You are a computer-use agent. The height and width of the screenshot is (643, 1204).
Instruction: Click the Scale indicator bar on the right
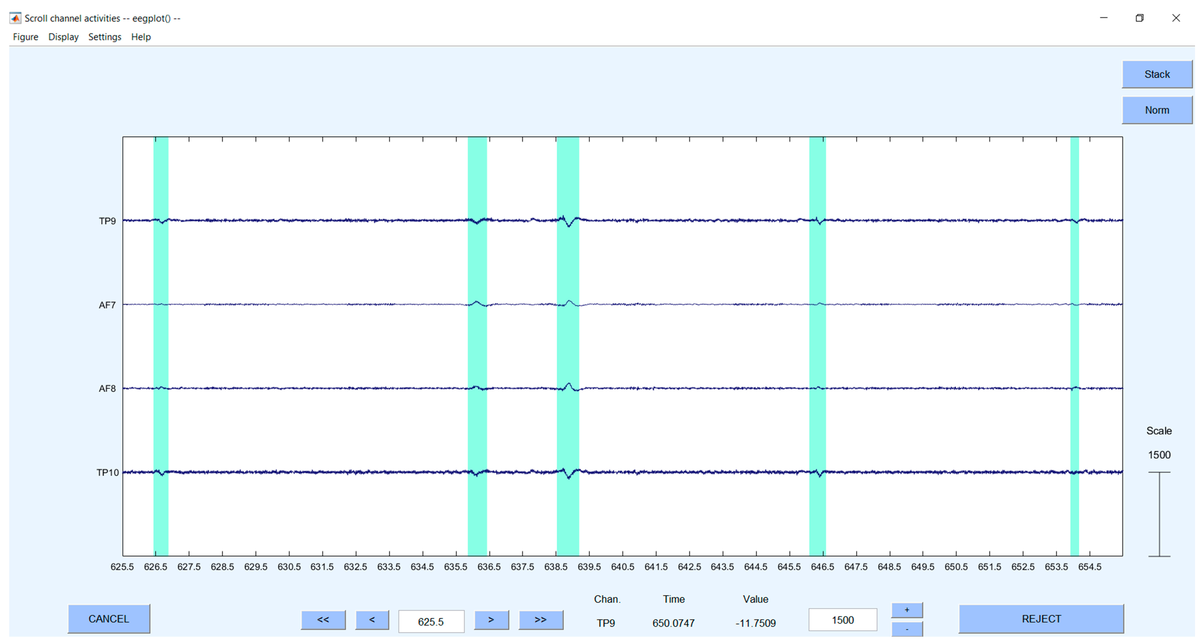(x=1160, y=514)
